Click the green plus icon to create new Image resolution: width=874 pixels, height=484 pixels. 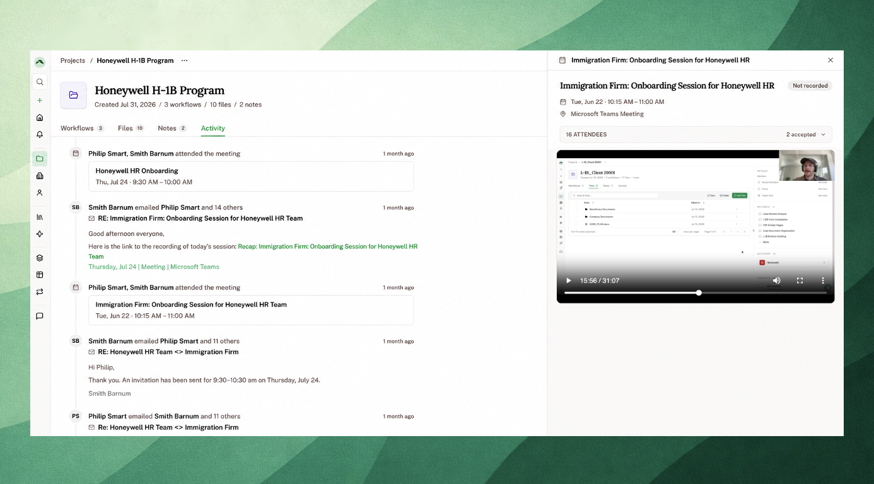(40, 100)
